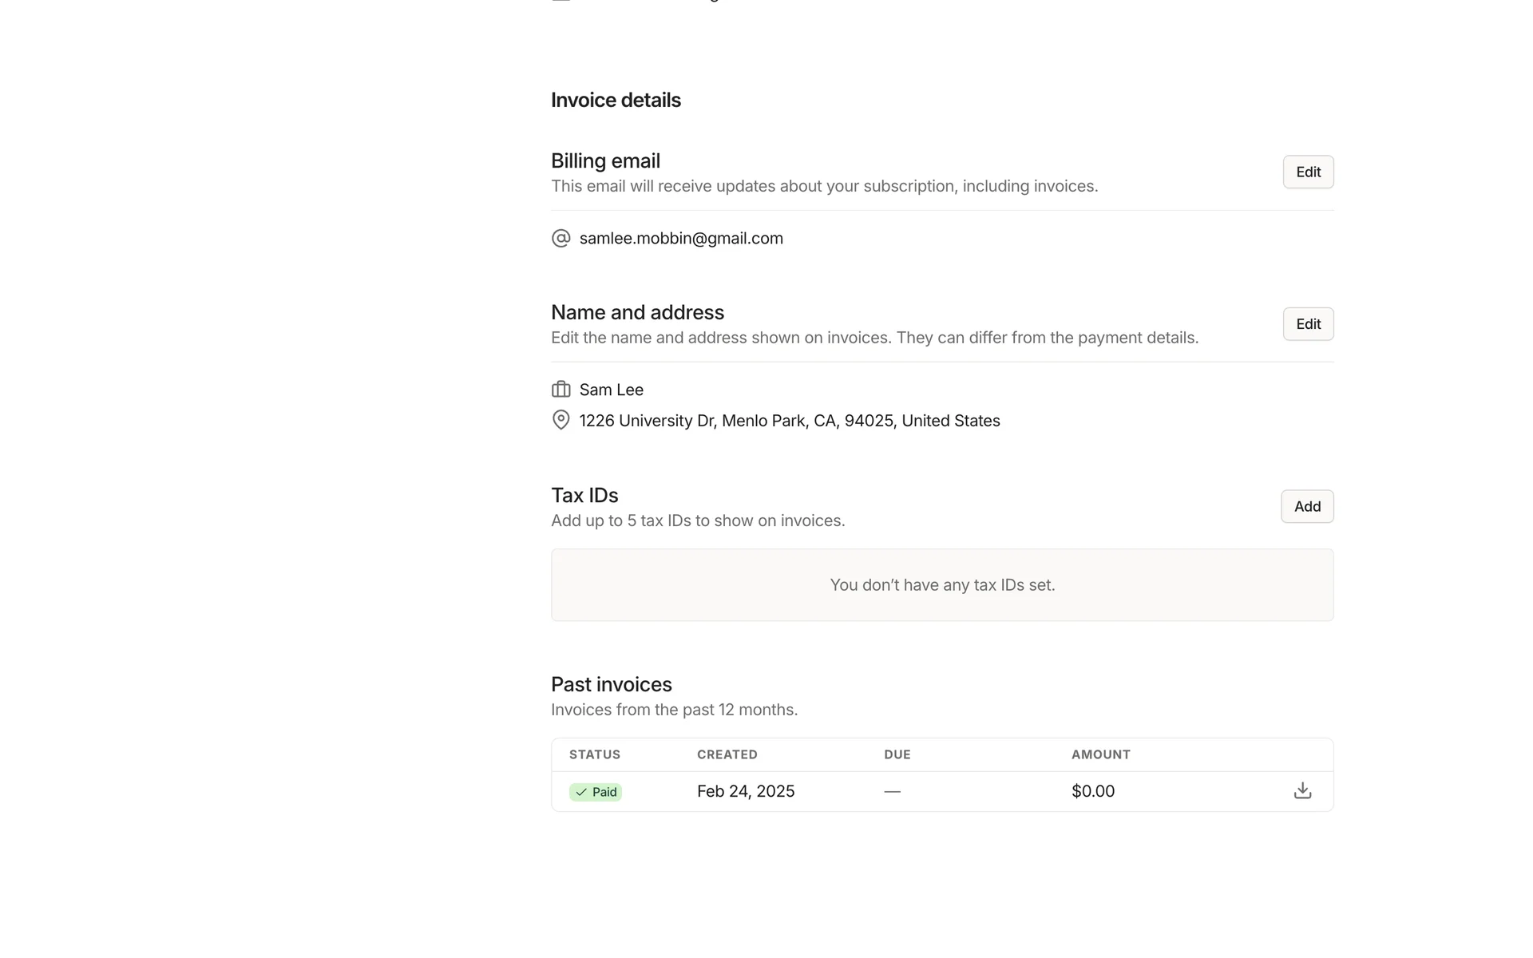This screenshot has width=1533, height=958.
Task: Edit the billing email
Action: [x=1308, y=172]
